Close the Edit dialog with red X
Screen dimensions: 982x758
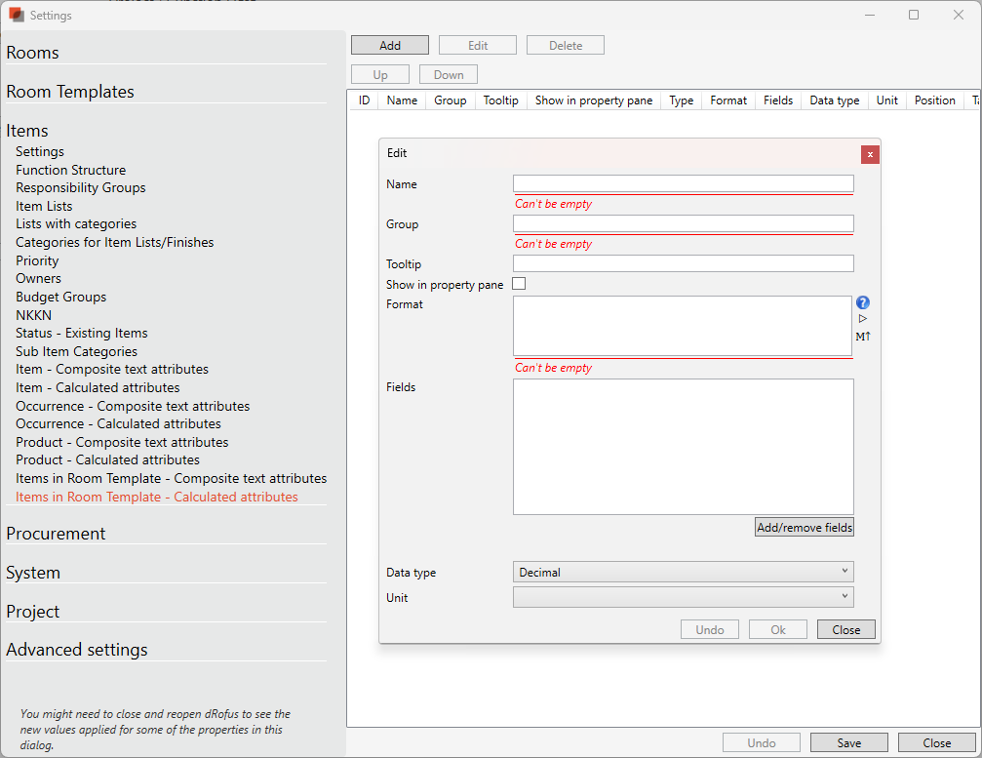870,154
